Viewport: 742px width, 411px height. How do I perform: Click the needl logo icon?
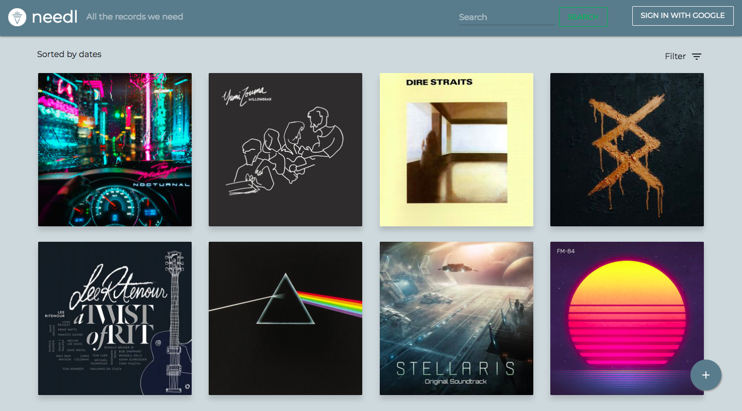click(18, 17)
